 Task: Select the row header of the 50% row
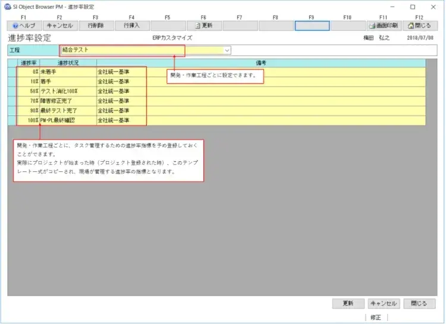[x=12, y=92]
